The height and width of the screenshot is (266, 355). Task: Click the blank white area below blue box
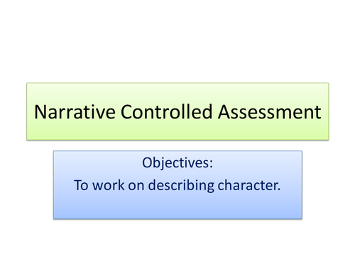point(177,243)
